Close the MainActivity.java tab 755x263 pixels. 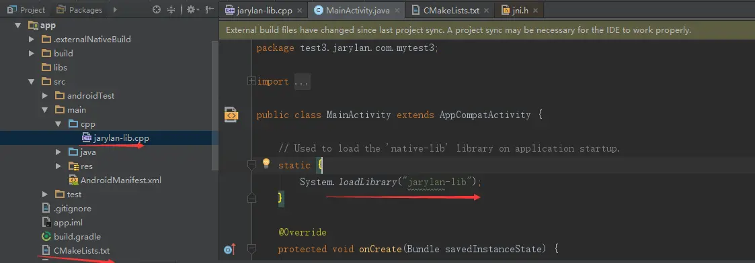397,10
